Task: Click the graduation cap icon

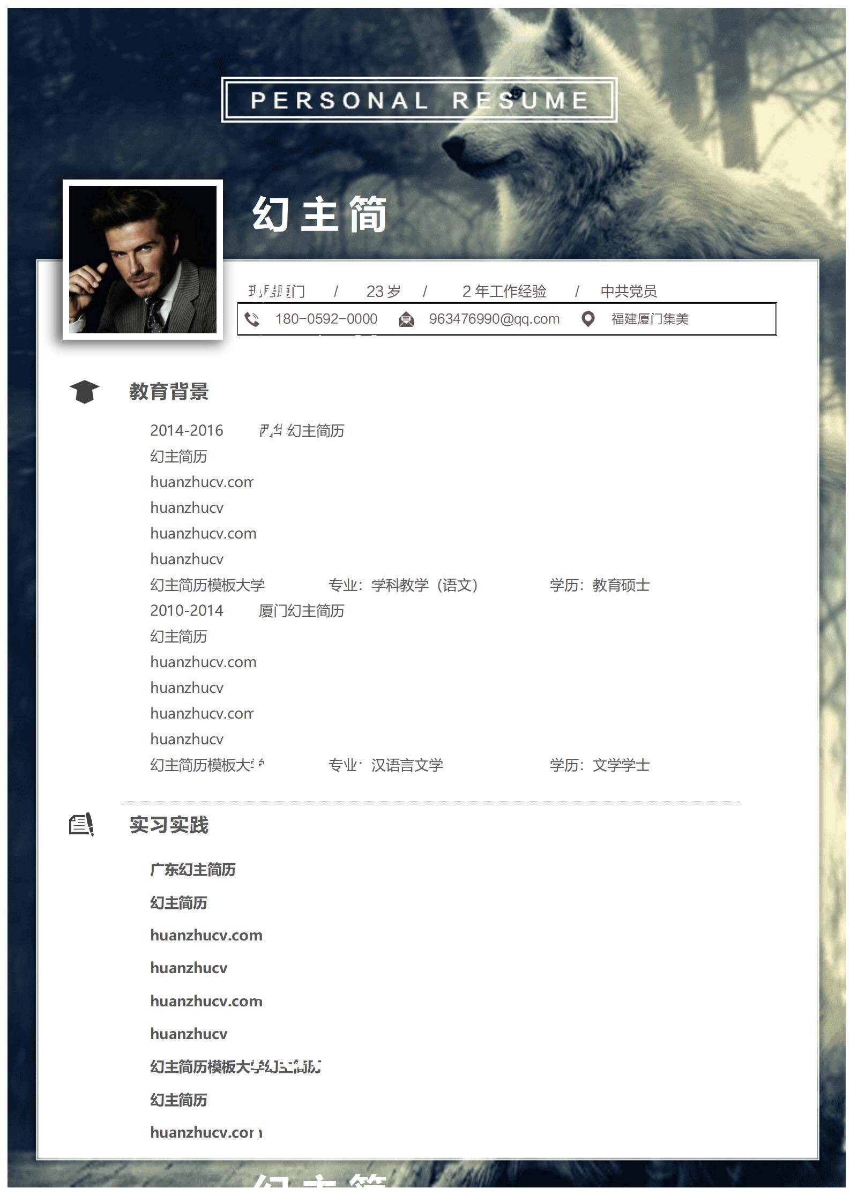Action: [85, 392]
